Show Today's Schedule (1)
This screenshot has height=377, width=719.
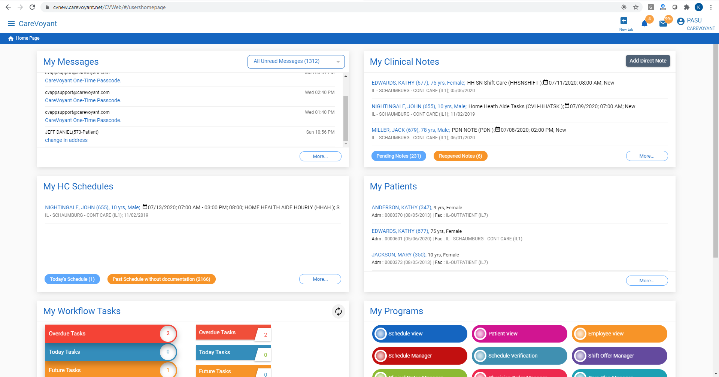pyautogui.click(x=72, y=279)
